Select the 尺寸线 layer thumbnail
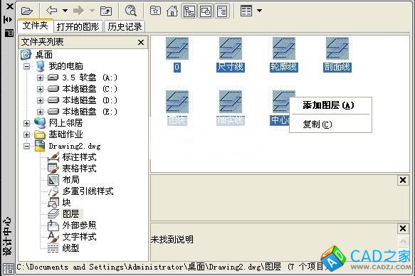This screenshot has width=415, height=276. 231,55
